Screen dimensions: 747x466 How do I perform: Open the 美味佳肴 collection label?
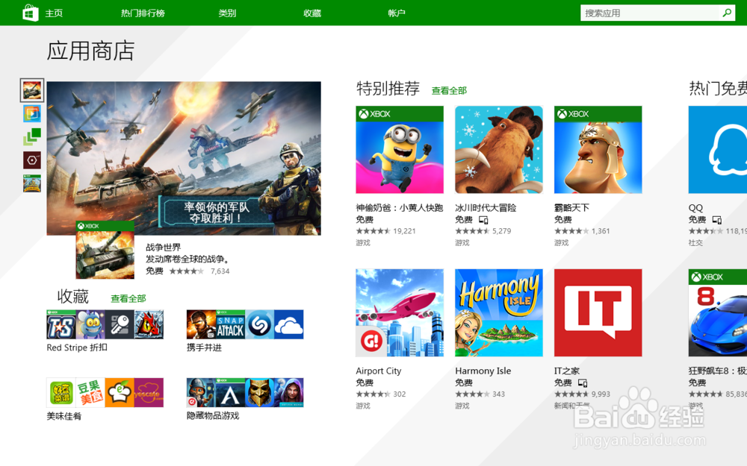coord(63,416)
